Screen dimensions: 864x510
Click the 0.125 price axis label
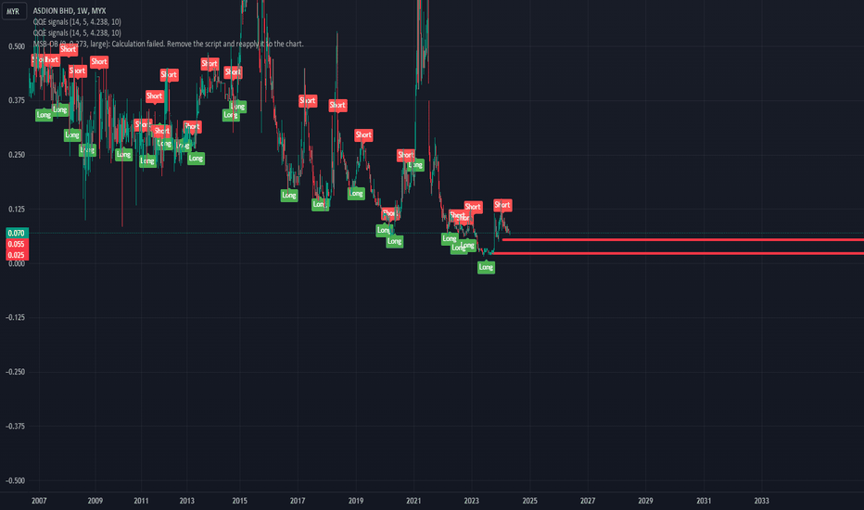point(17,210)
